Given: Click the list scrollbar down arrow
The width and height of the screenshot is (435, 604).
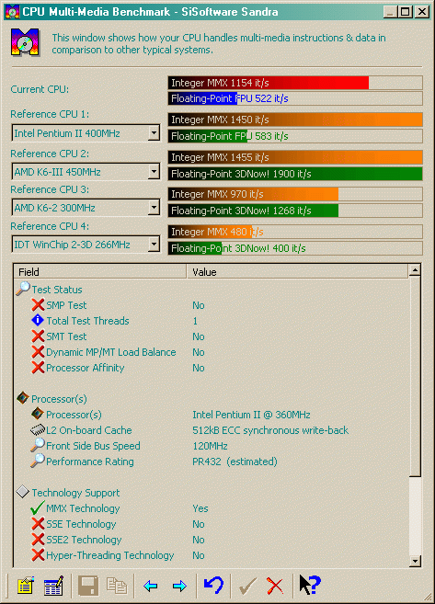Looking at the screenshot, I should (415, 561).
